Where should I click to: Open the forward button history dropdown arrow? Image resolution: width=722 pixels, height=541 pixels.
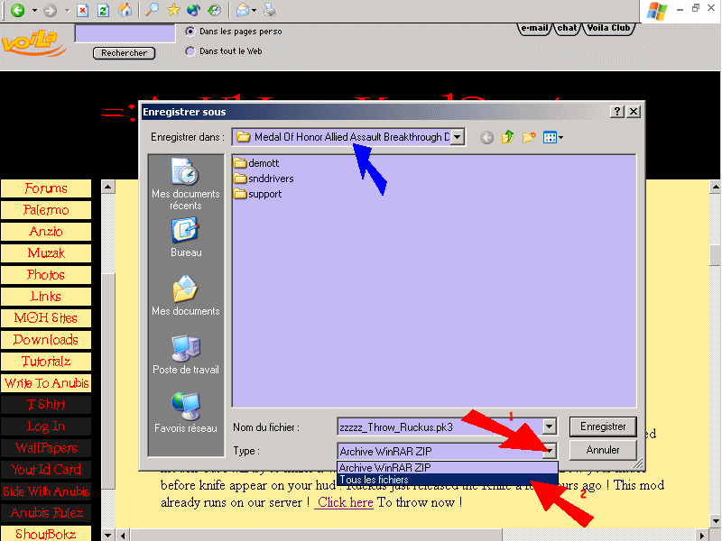[67, 10]
